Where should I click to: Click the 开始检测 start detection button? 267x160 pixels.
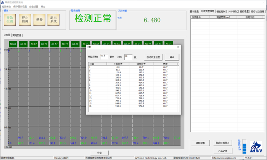10,20
